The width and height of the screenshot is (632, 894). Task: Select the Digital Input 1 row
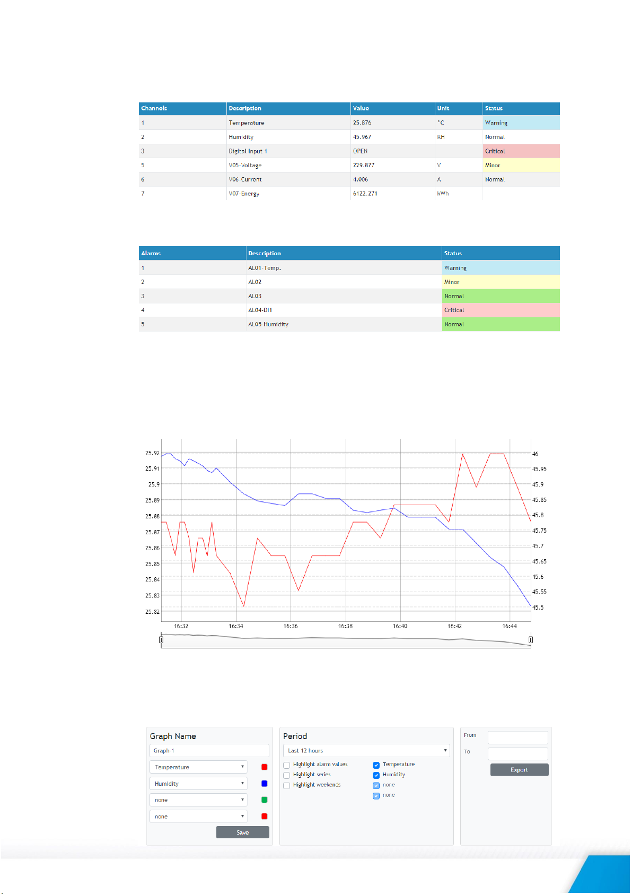(349, 151)
